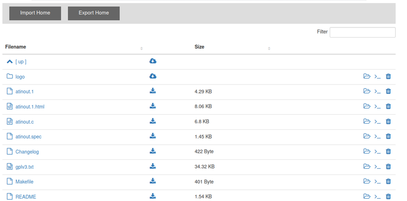
Task: Delete README with trash icon
Action: click(x=388, y=196)
